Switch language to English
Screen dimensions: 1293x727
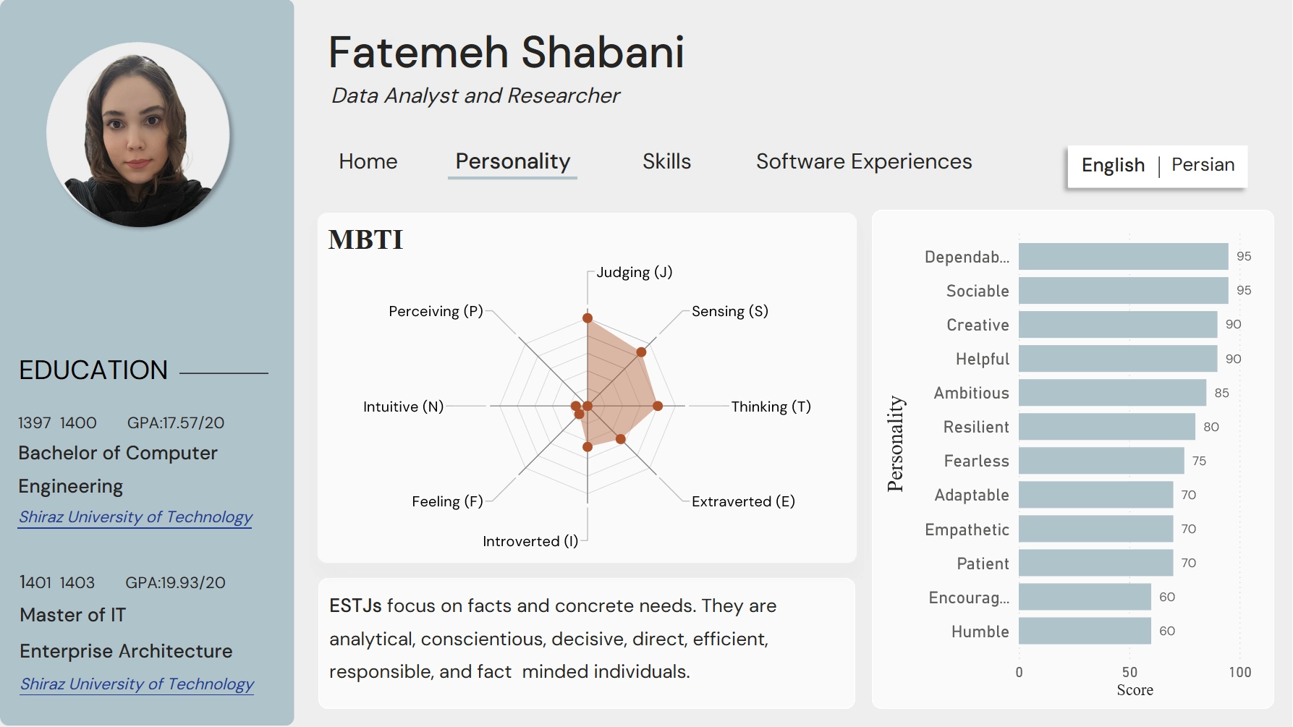coord(1113,165)
